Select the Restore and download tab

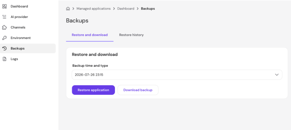pos(90,35)
